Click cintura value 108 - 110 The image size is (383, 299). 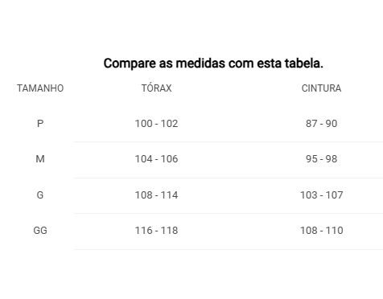[321, 231]
